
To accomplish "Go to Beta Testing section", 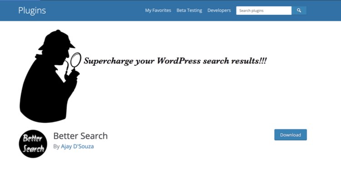I will click(x=189, y=10).
